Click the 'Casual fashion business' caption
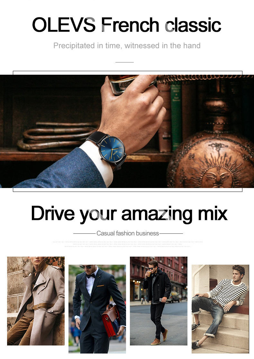The height and width of the screenshot is (359, 254). (128, 233)
